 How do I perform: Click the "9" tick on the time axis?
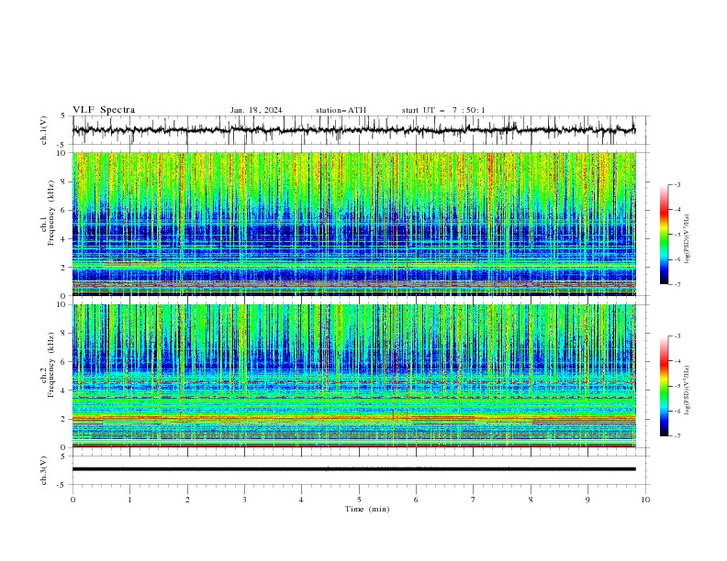pyautogui.click(x=587, y=500)
